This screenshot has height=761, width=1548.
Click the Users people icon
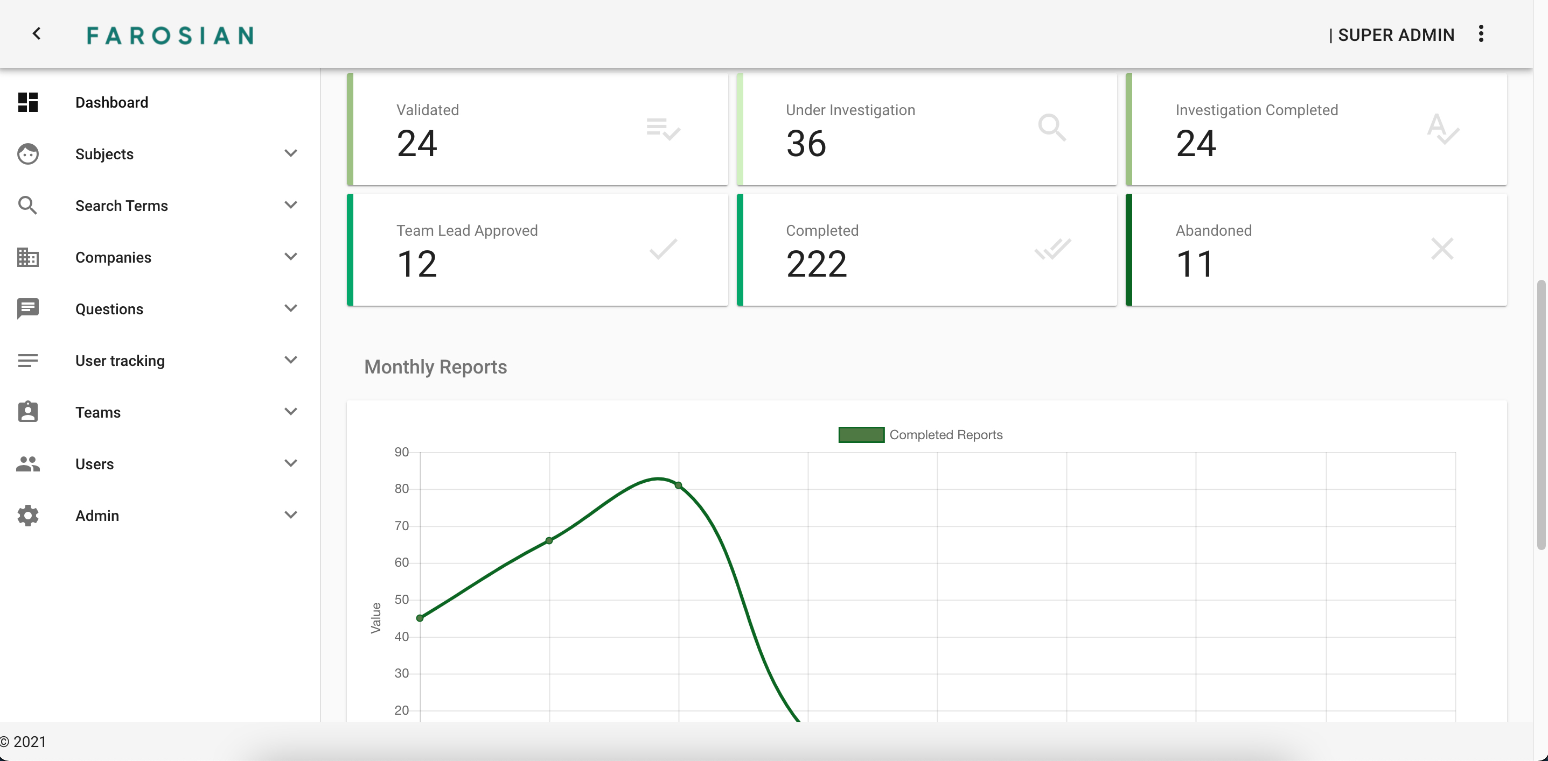(27, 464)
